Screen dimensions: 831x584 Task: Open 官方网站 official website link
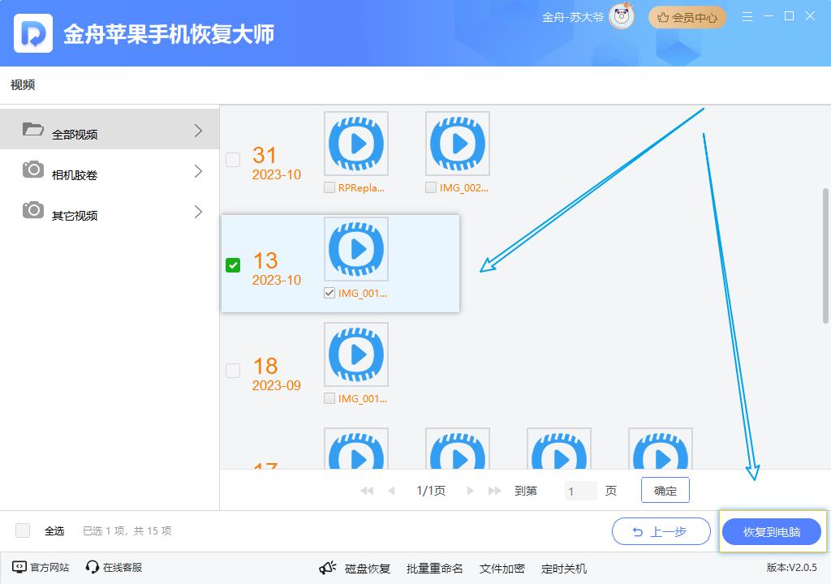click(x=41, y=568)
